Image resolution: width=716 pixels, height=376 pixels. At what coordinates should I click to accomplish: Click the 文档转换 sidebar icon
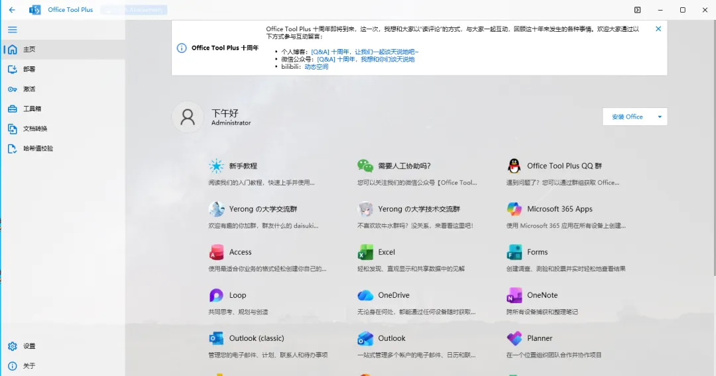click(x=13, y=128)
